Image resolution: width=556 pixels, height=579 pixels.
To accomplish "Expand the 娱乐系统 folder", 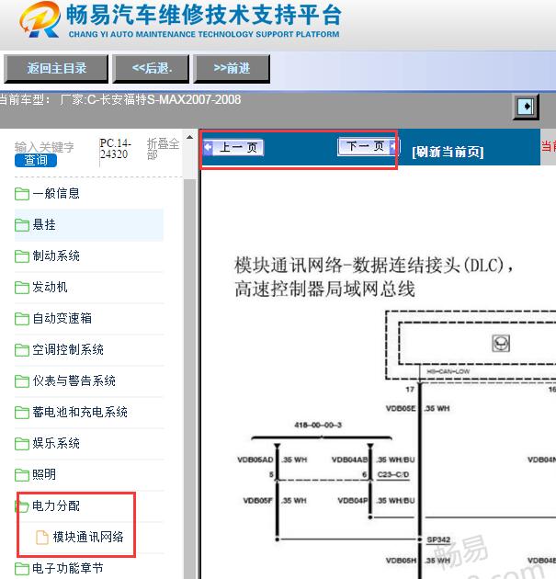I will pyautogui.click(x=56, y=444).
